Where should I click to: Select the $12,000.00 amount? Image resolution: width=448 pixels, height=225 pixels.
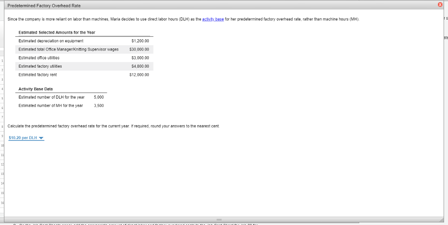pos(139,75)
